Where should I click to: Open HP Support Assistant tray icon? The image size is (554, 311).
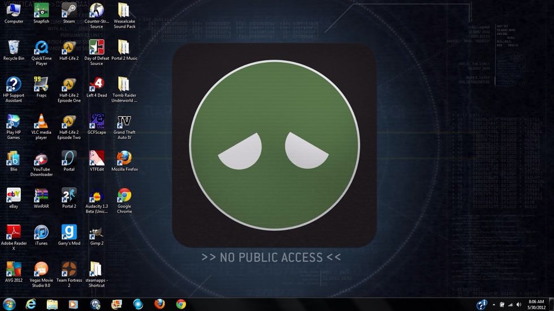482,305
